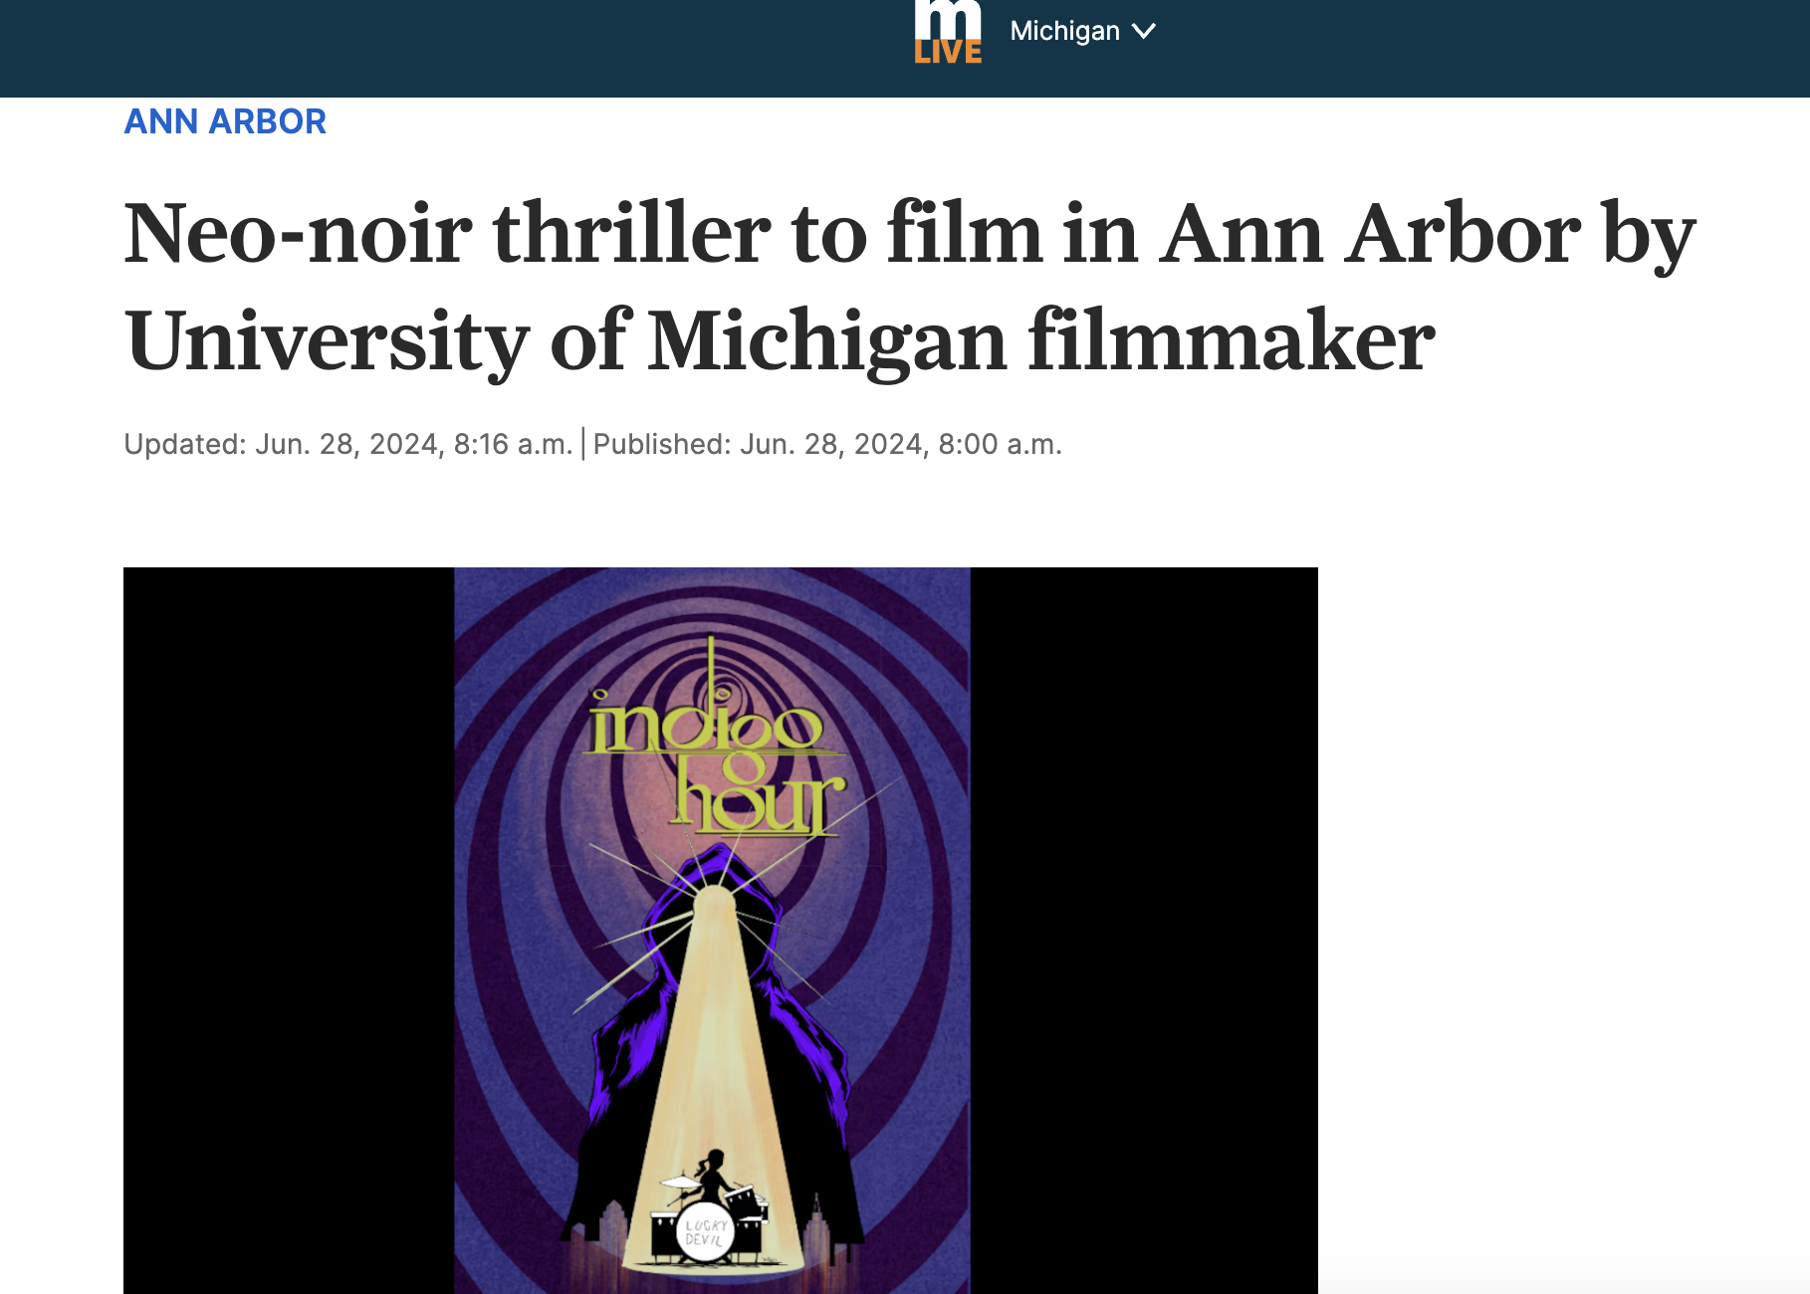Image resolution: width=1810 pixels, height=1294 pixels.
Task: Open the ANN ARBOR section link
Action: pyautogui.click(x=225, y=121)
